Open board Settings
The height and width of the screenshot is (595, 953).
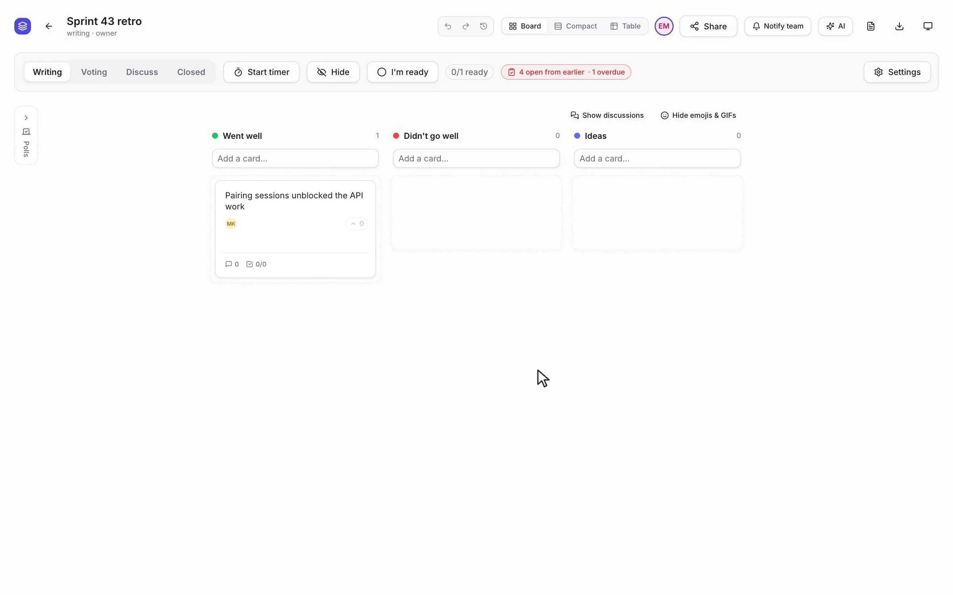coord(897,72)
